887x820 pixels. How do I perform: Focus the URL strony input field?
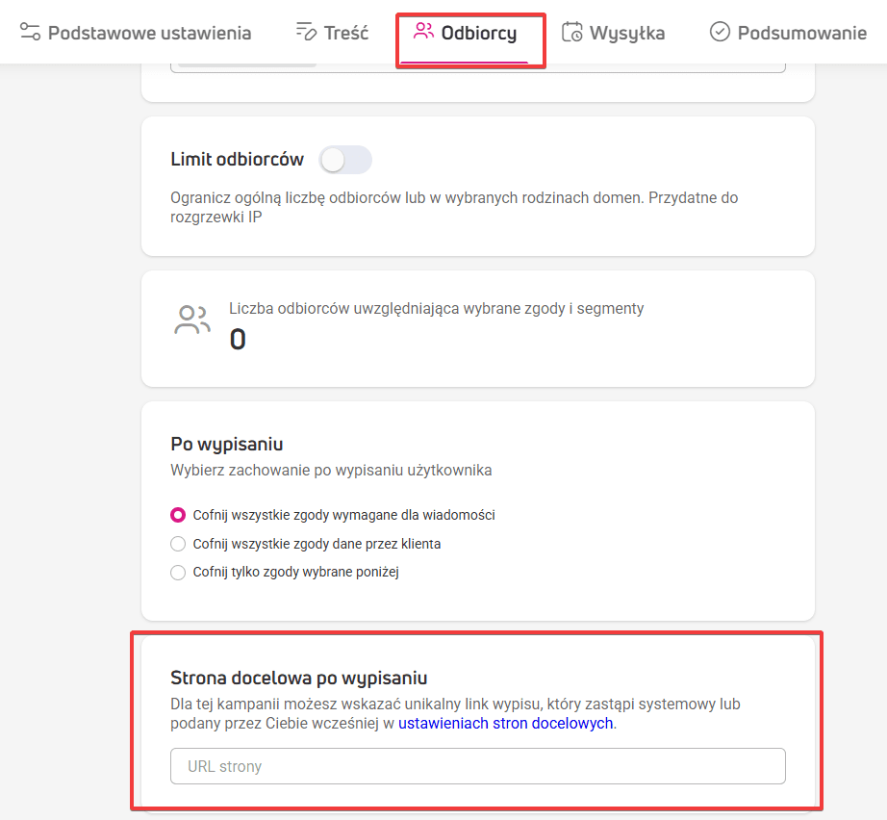pyautogui.click(x=477, y=766)
